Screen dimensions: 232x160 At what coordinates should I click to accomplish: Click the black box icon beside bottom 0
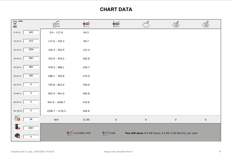coord(17,135)
